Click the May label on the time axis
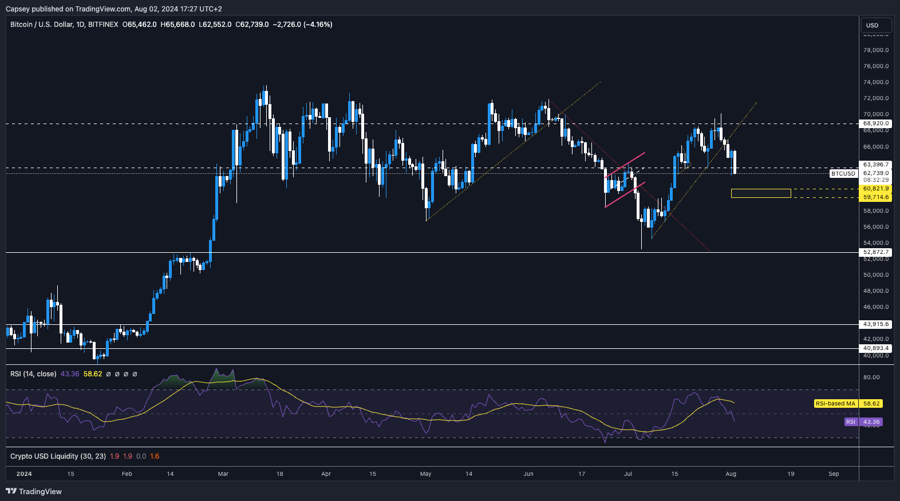The width and height of the screenshot is (900, 501). [x=425, y=474]
